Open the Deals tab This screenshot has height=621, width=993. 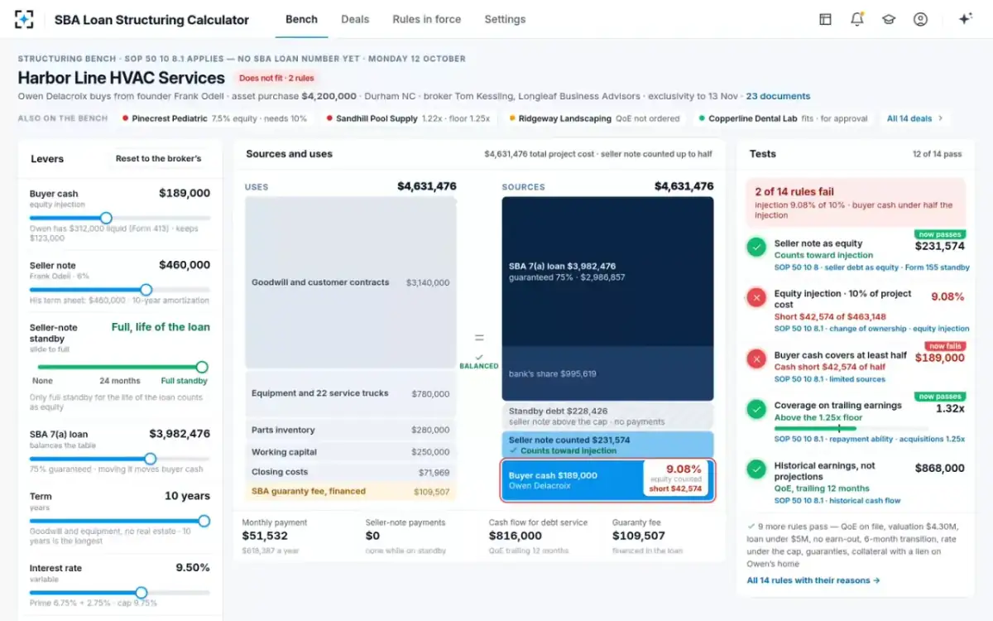click(355, 19)
